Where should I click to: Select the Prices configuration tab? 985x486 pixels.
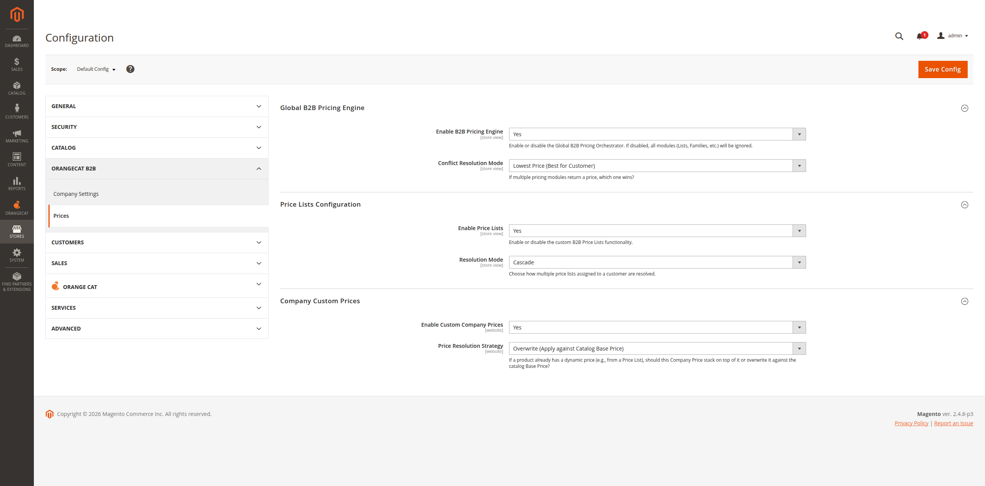61,216
